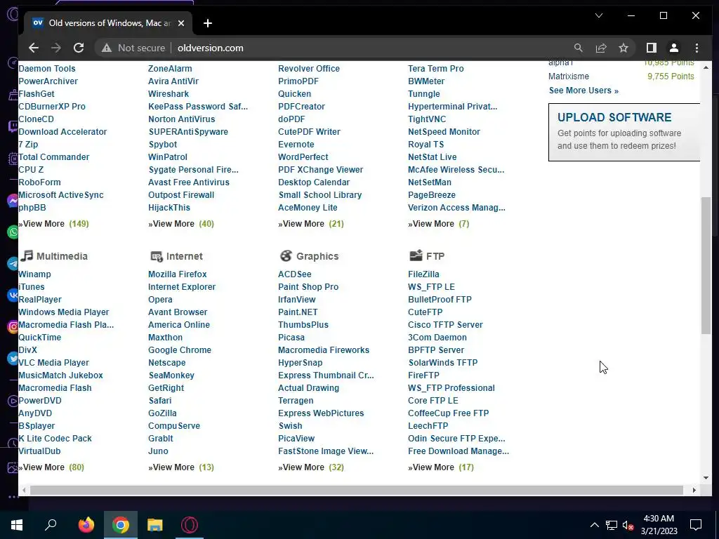Click the scroll down arrow
719x539 pixels.
point(706,477)
